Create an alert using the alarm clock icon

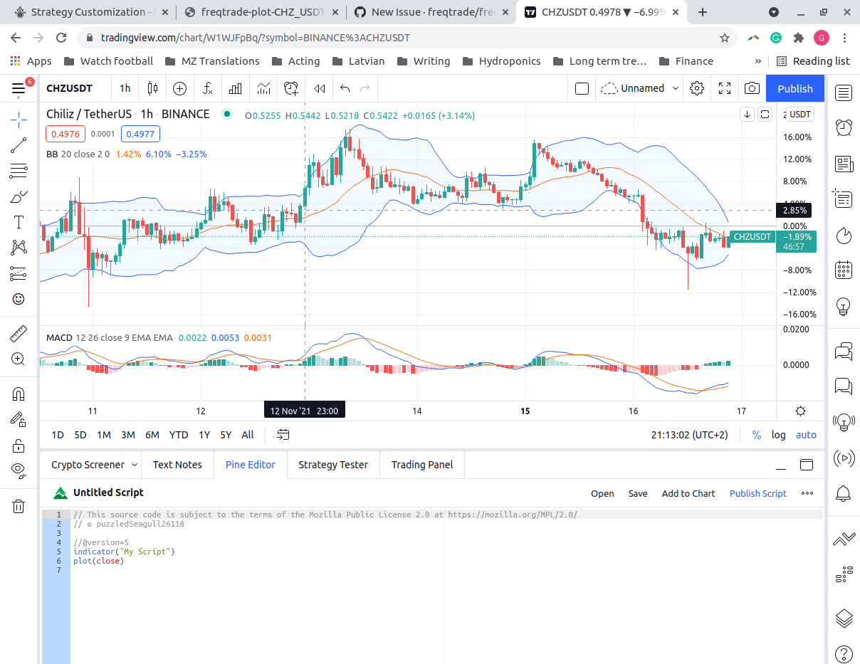291,88
